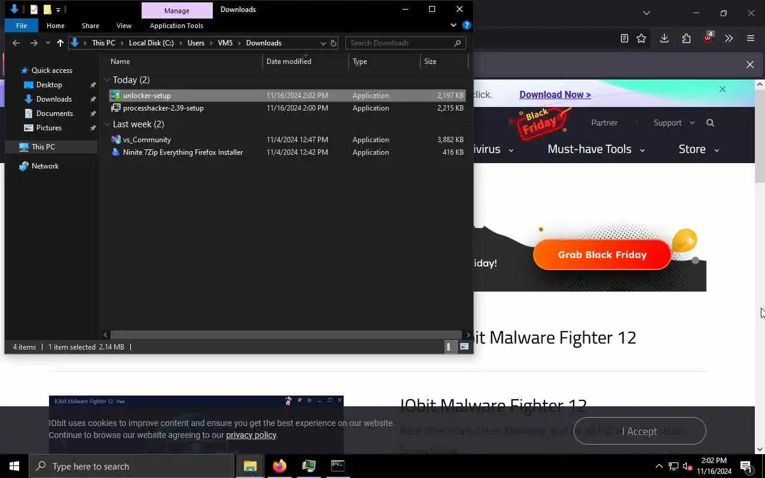Open Firefox reader view icon

pyautogui.click(x=625, y=38)
